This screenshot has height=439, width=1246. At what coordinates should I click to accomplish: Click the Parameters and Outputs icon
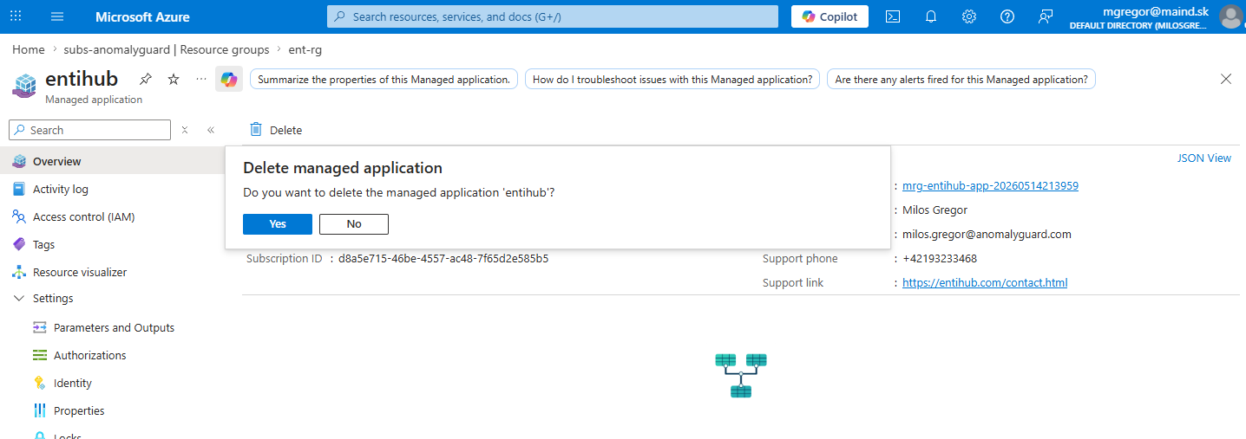(40, 327)
